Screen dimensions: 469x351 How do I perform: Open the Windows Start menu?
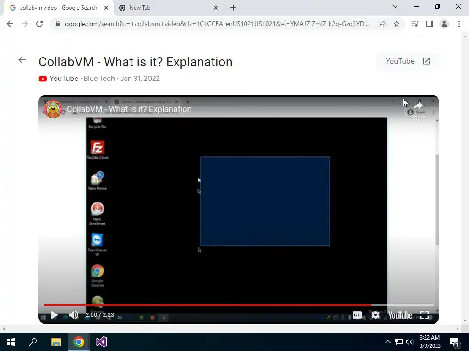(11, 342)
